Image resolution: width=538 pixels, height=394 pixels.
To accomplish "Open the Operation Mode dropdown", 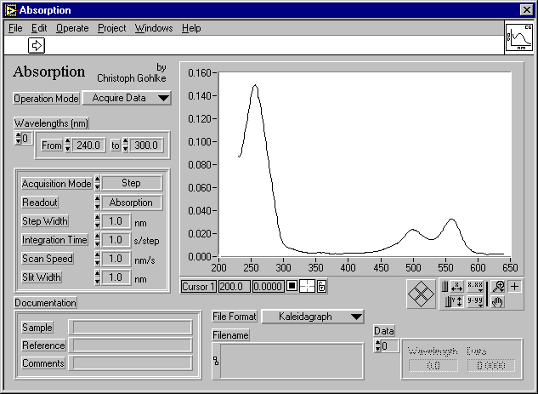I will (126, 98).
